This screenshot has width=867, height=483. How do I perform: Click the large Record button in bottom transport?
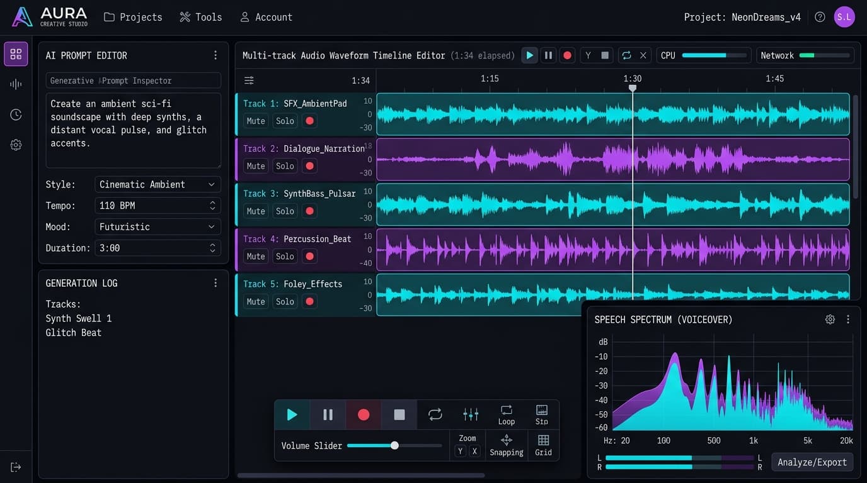tap(364, 414)
